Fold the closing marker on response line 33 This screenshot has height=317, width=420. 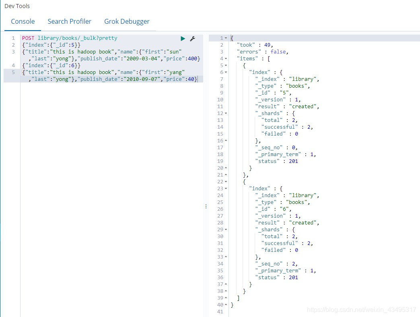[x=226, y=257]
